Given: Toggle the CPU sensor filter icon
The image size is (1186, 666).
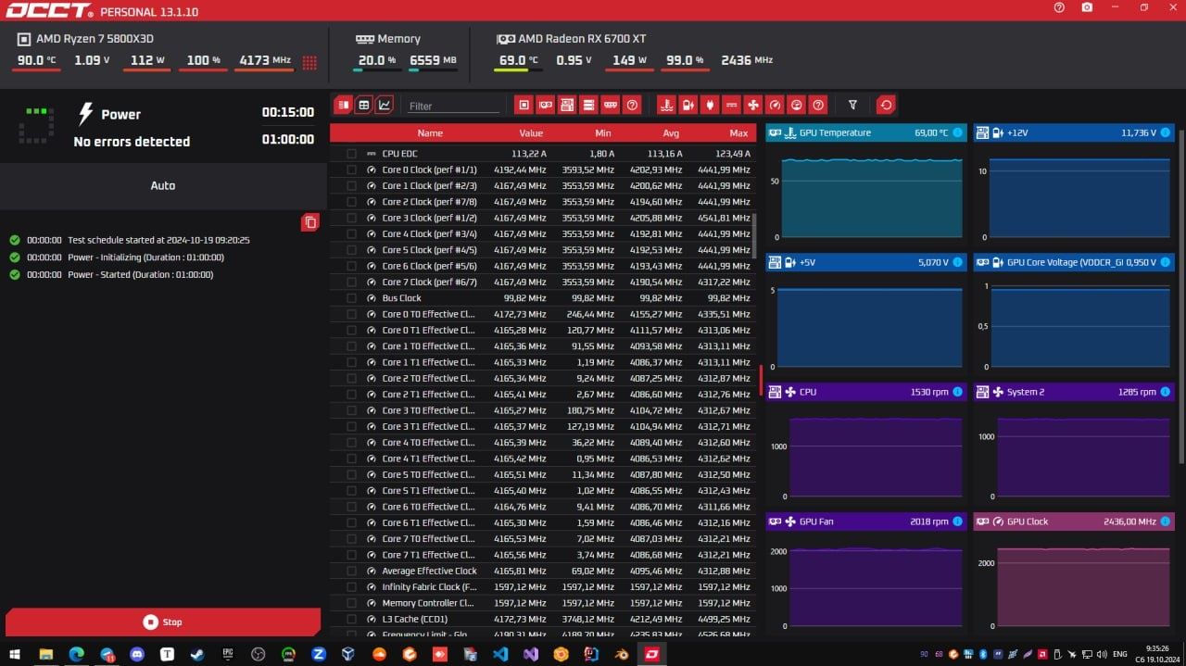Looking at the screenshot, I should point(524,105).
